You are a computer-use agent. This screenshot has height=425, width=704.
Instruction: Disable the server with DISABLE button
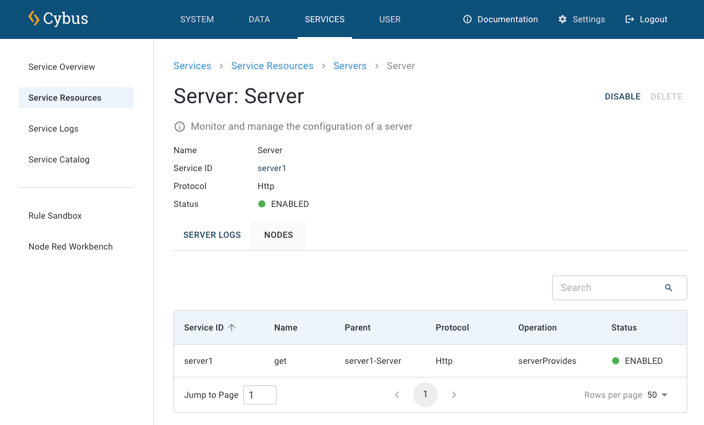pos(622,96)
